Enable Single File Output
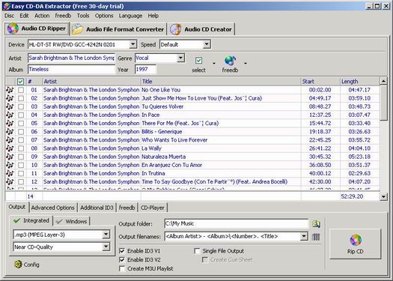The image size is (393, 281). [x=198, y=251]
